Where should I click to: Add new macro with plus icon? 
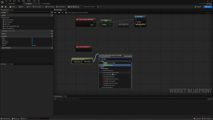(x=52, y=34)
